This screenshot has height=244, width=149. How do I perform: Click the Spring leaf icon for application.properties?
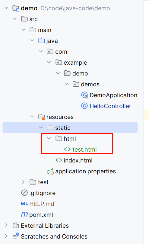(x=50, y=171)
